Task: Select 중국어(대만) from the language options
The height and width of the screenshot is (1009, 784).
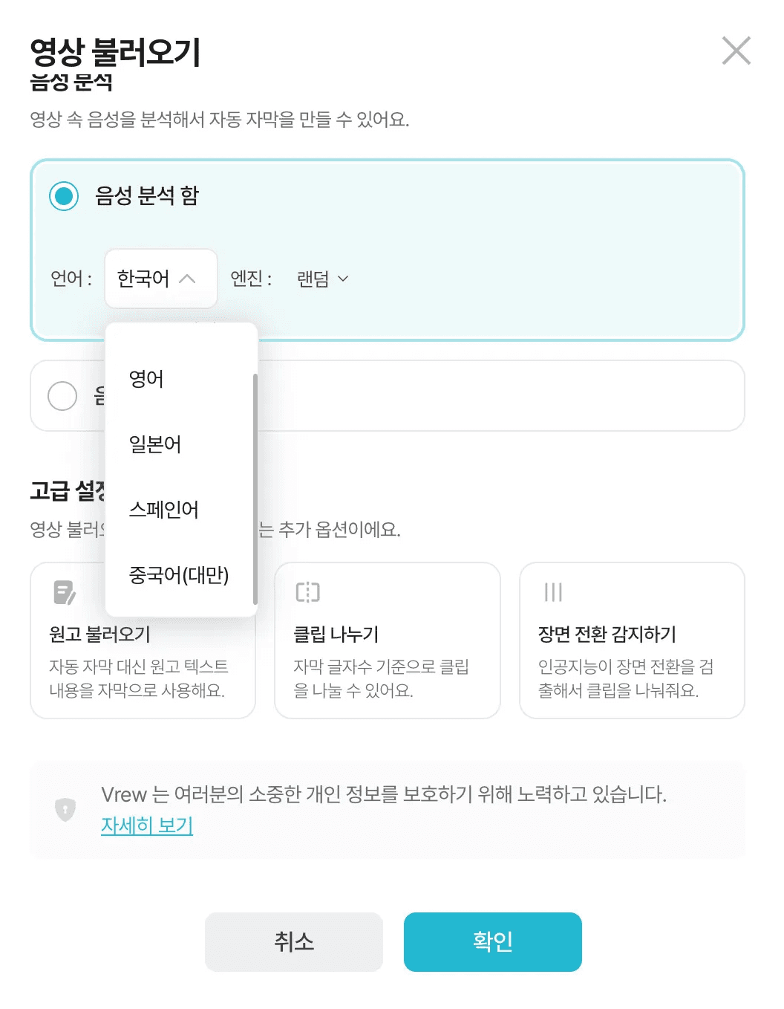Action: [x=180, y=576]
